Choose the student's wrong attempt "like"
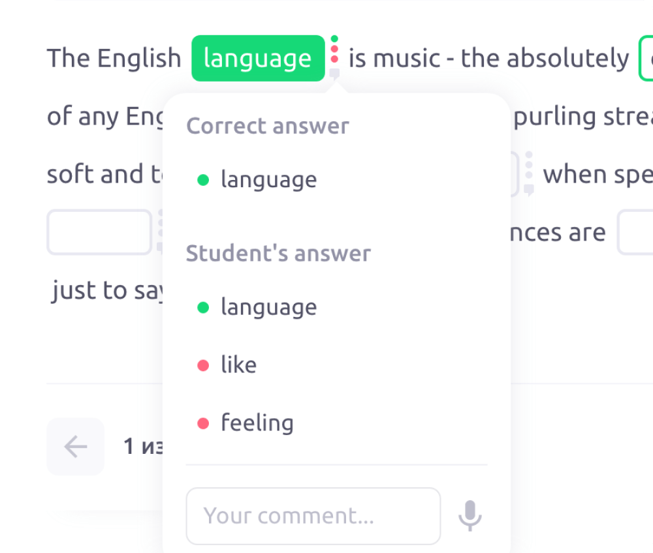653x553 pixels. 238,365
